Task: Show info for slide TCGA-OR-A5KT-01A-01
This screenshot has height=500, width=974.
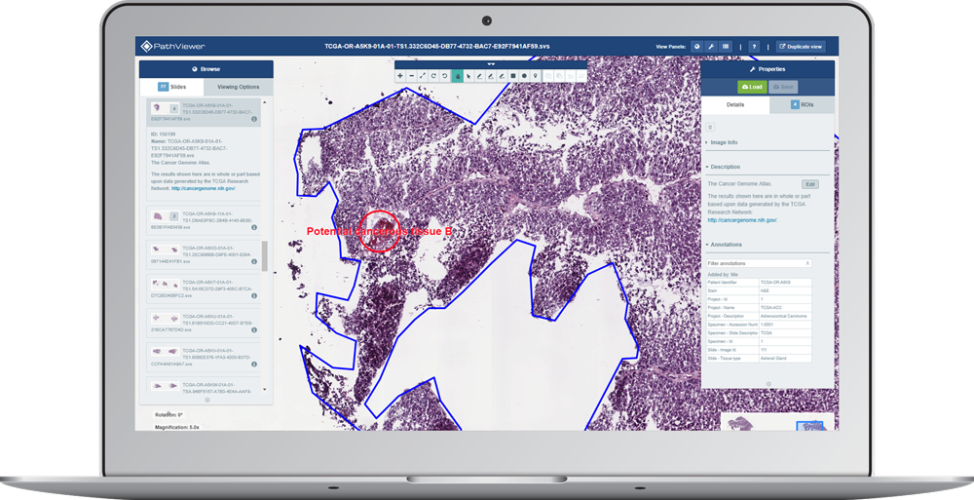Action: [x=254, y=296]
